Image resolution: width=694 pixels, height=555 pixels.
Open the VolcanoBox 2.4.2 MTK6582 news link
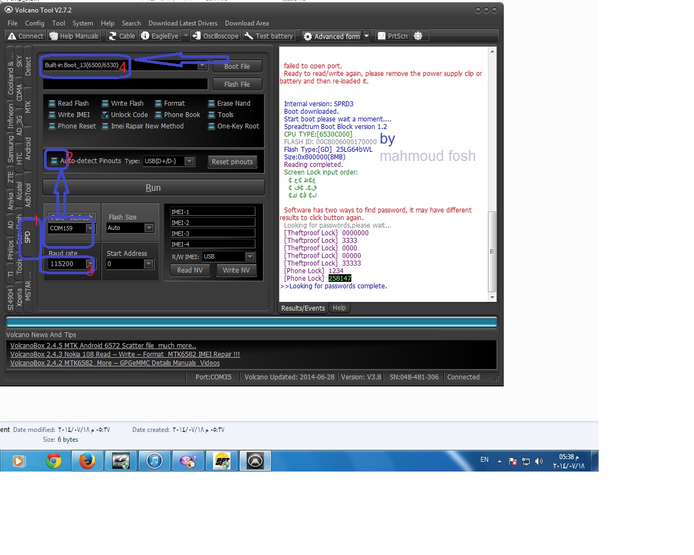(x=115, y=363)
